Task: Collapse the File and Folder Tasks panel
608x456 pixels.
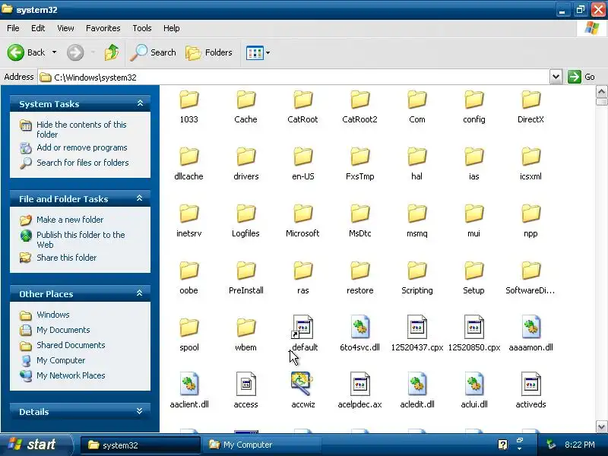Action: [x=140, y=198]
